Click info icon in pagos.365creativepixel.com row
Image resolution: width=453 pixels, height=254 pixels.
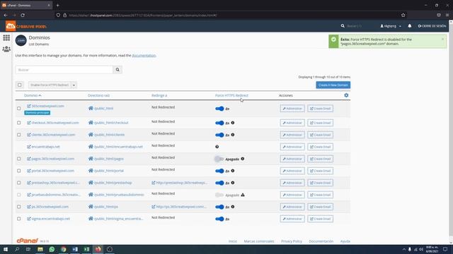click(x=243, y=159)
